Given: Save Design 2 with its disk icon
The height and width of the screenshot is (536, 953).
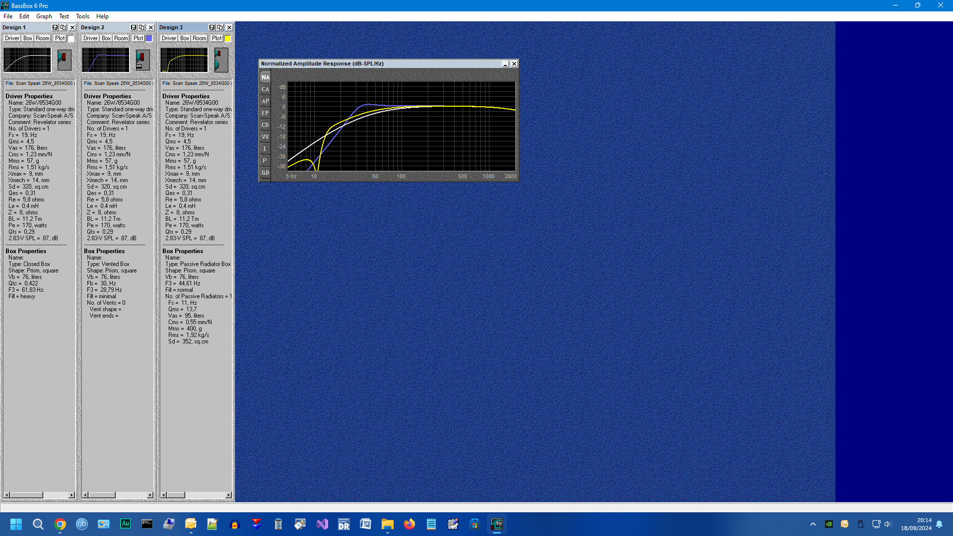Looking at the screenshot, I should pyautogui.click(x=134, y=27).
